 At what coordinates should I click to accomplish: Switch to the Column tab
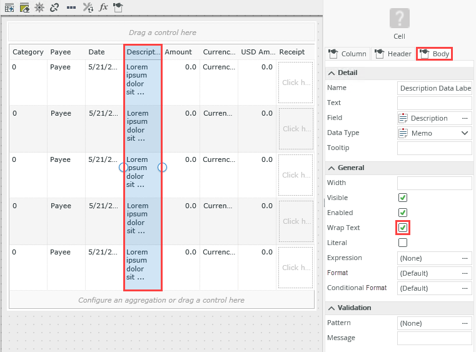tap(348, 54)
